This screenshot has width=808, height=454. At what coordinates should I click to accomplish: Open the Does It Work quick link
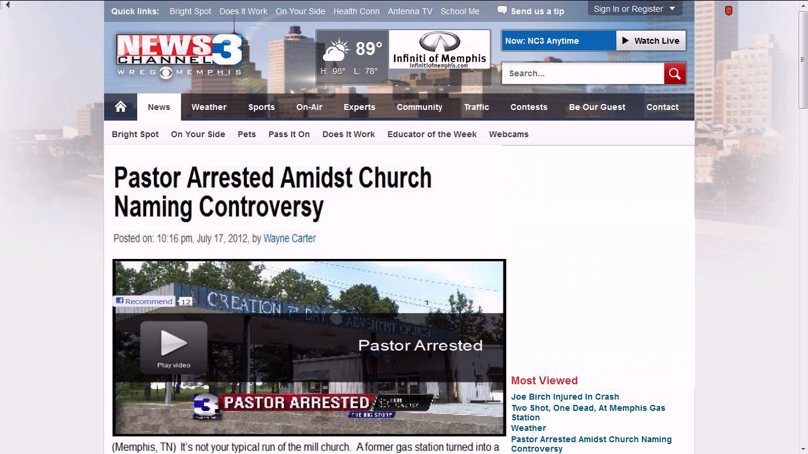coord(243,11)
